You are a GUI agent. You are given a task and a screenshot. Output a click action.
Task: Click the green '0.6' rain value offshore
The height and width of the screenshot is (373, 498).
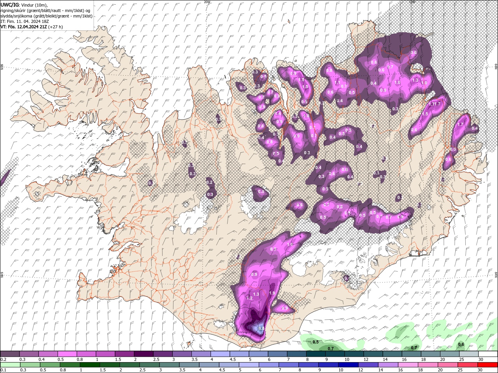click(x=461, y=344)
